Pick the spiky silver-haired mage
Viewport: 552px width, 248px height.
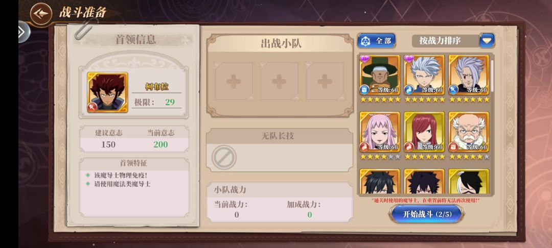pyautogui.click(x=424, y=75)
